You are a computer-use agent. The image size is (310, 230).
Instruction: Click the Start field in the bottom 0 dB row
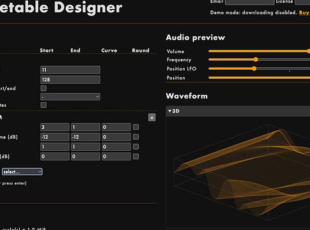pos(55,157)
